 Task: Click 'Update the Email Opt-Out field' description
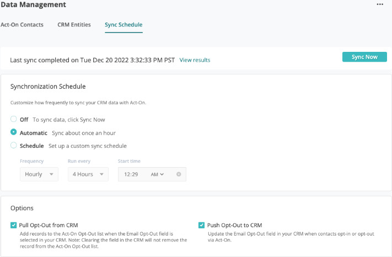(291, 237)
